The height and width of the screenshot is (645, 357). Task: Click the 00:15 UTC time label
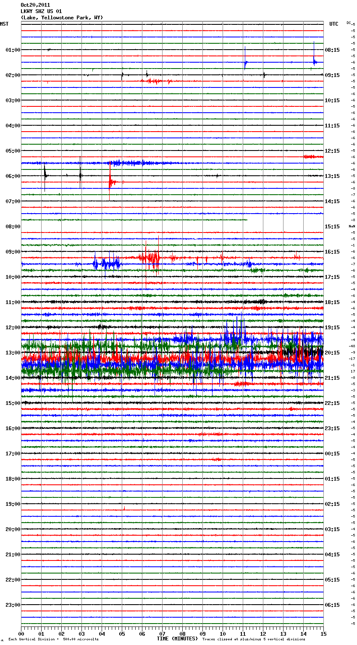point(332,454)
